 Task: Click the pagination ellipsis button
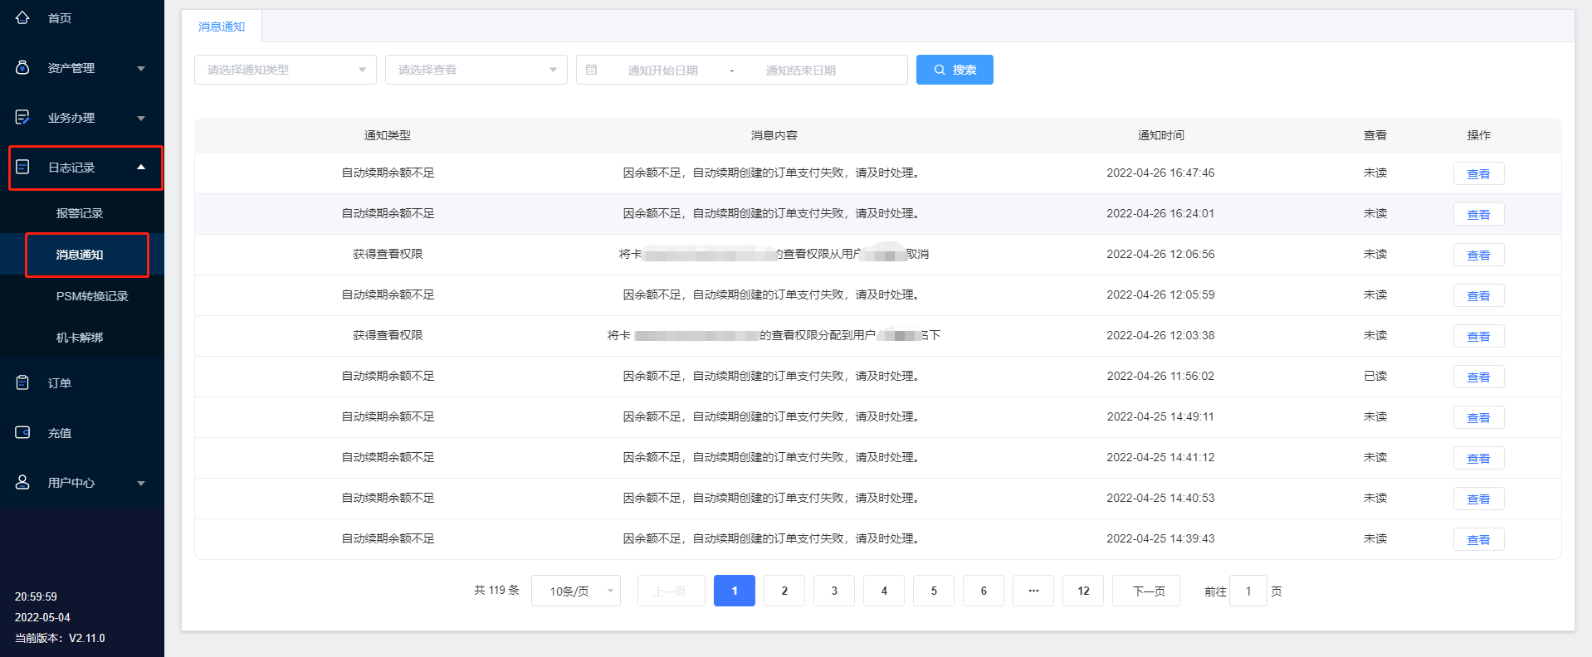1033,591
